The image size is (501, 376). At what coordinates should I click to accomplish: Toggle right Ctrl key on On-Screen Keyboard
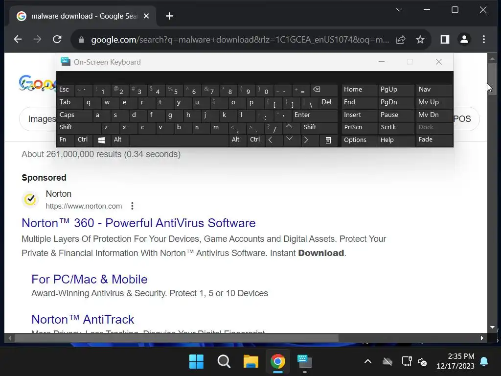click(x=255, y=140)
